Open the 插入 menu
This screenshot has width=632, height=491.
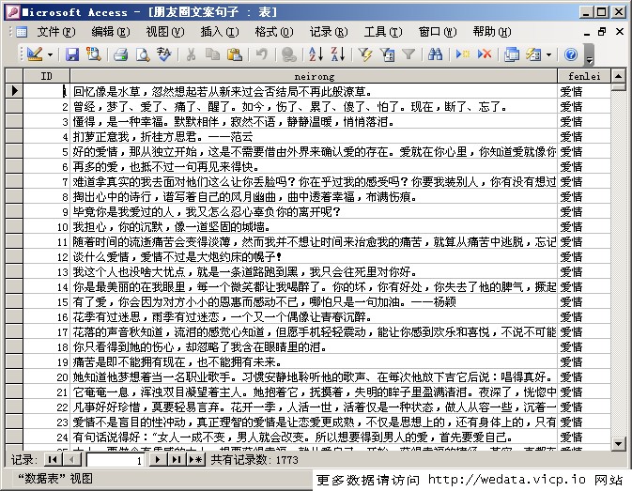pos(220,31)
